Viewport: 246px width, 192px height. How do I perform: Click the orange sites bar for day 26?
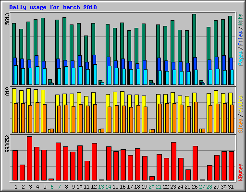tap(196, 117)
